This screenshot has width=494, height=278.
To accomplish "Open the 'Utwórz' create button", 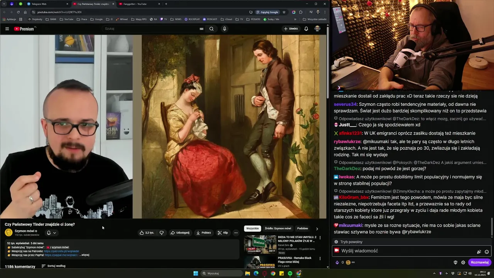I will [x=291, y=29].
